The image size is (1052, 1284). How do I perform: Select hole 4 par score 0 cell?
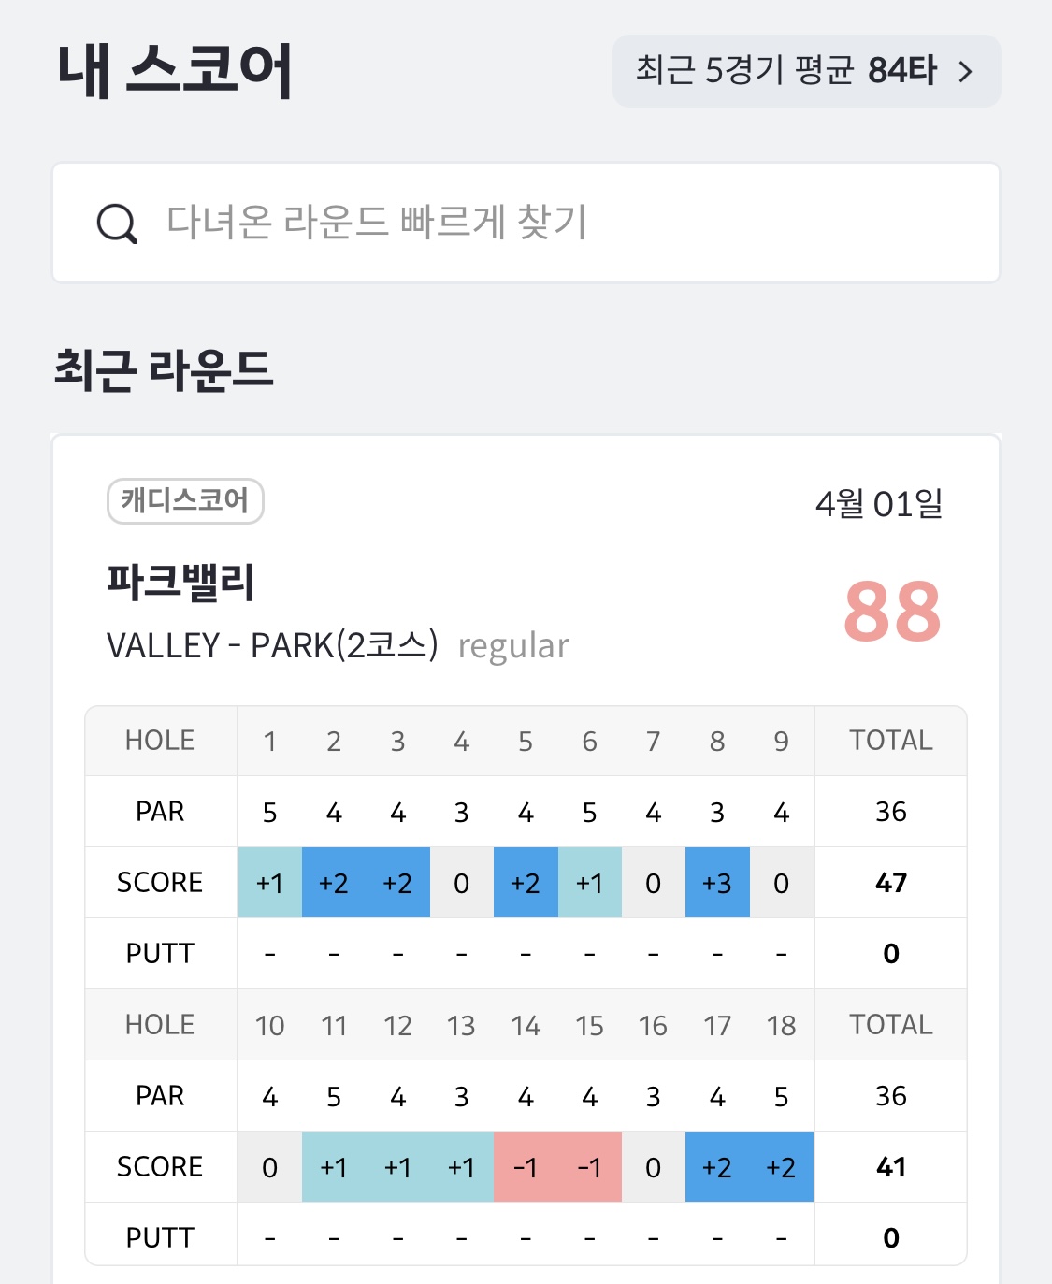pyautogui.click(x=462, y=883)
